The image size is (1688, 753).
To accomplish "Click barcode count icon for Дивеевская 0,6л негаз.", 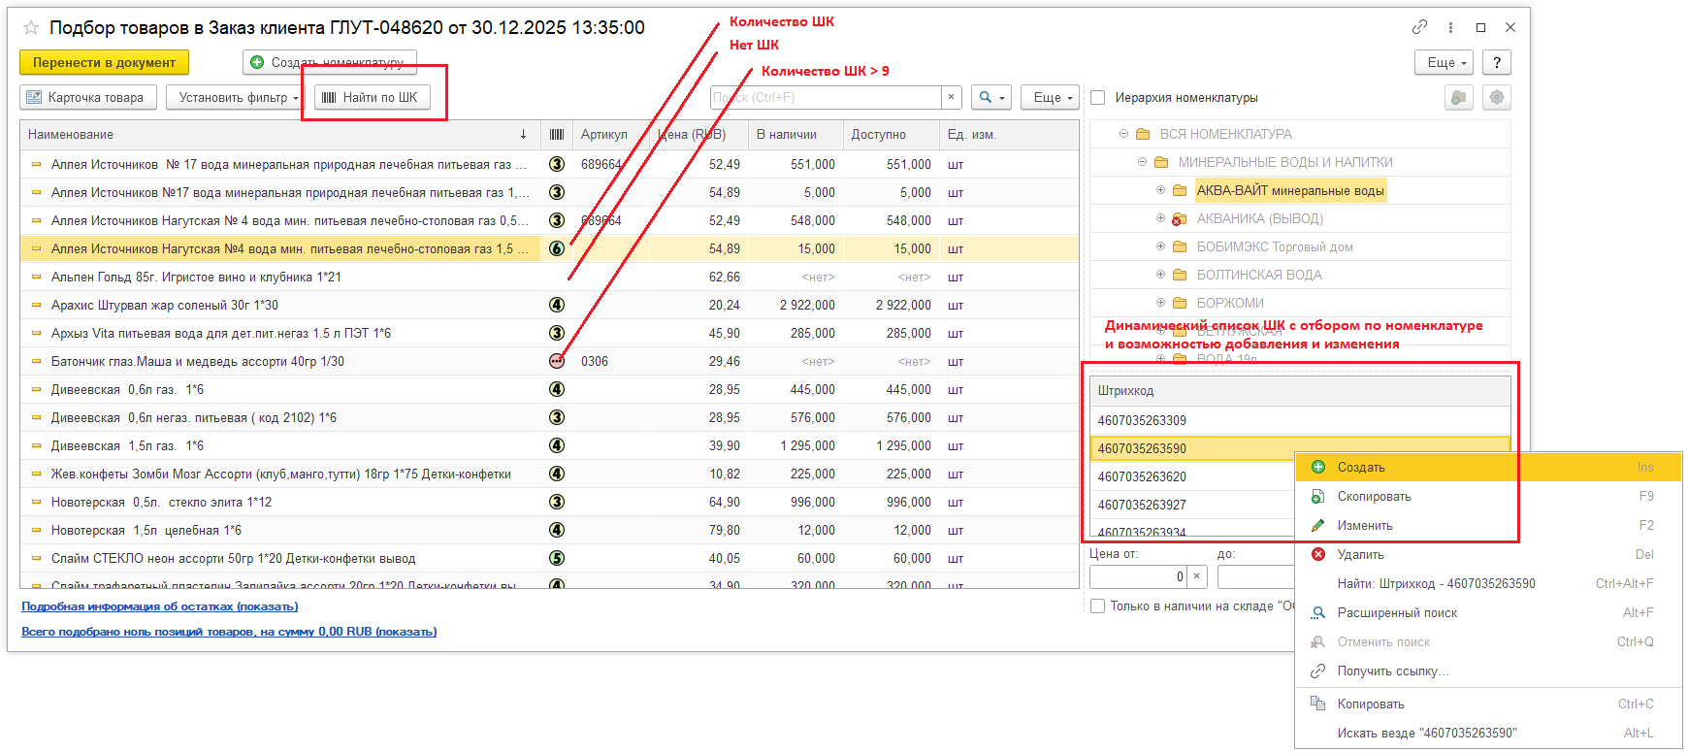I will pyautogui.click(x=557, y=417).
